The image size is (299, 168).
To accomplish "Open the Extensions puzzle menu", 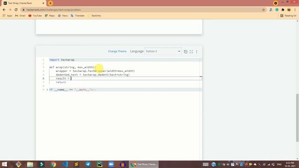I will point(283,10).
